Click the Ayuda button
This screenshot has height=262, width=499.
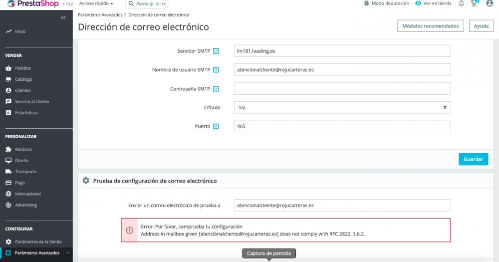(x=481, y=26)
